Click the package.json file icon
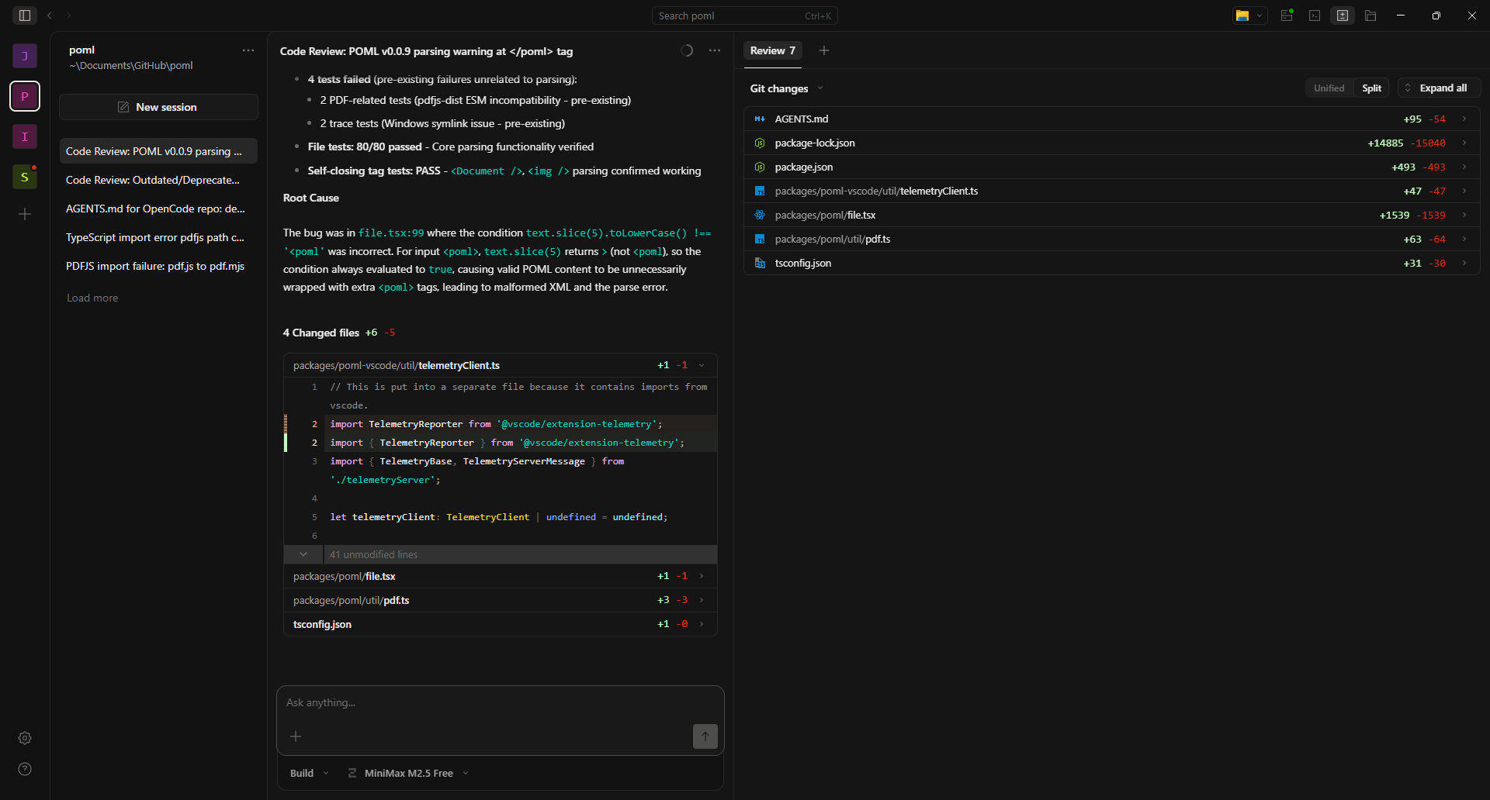Screen dimensions: 1490x800 [760, 167]
